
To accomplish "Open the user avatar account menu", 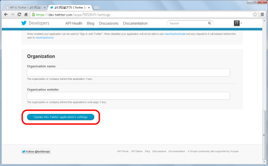I will click(238, 23).
